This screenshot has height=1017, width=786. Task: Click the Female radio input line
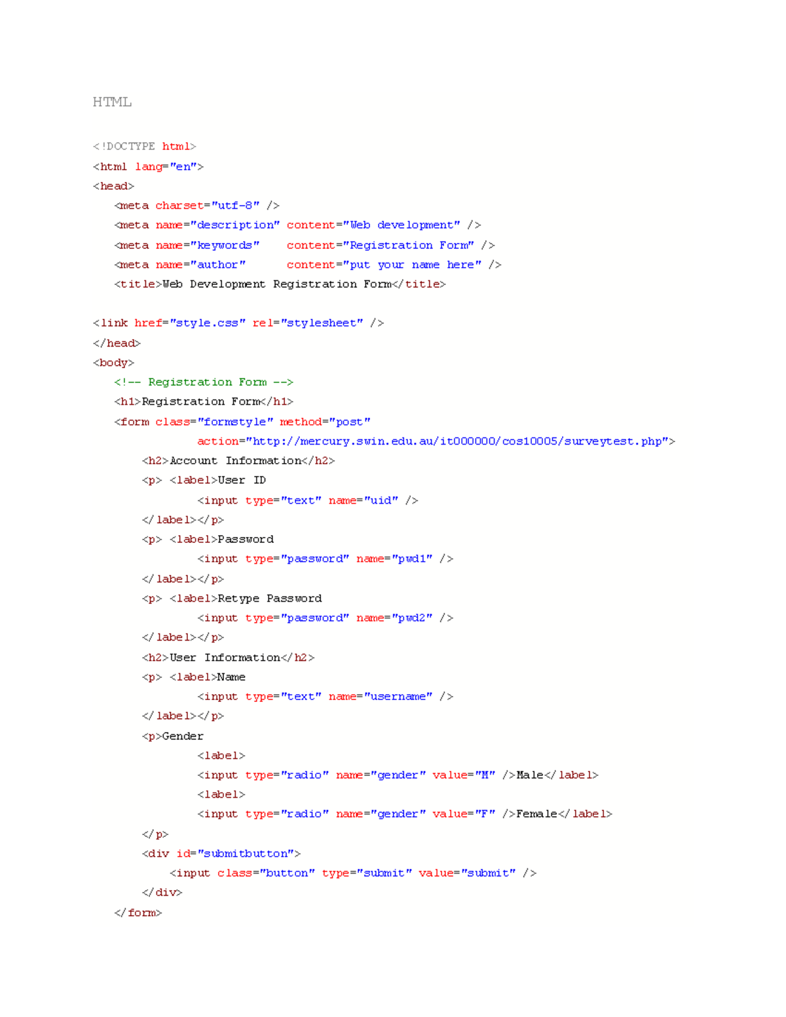[x=403, y=813]
